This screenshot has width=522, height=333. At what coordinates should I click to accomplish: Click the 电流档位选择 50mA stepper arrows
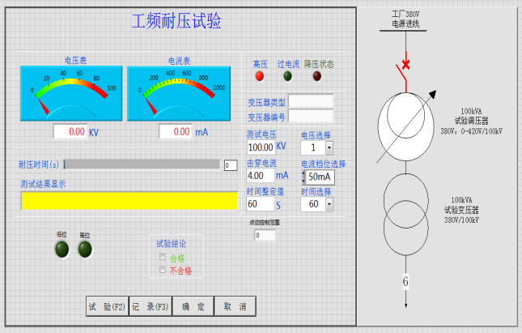tap(303, 177)
